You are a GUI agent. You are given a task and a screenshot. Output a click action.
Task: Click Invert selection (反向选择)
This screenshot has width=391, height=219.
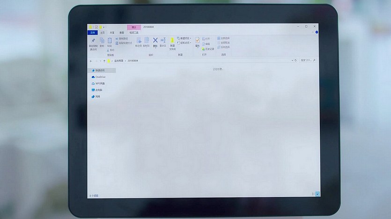(223, 47)
